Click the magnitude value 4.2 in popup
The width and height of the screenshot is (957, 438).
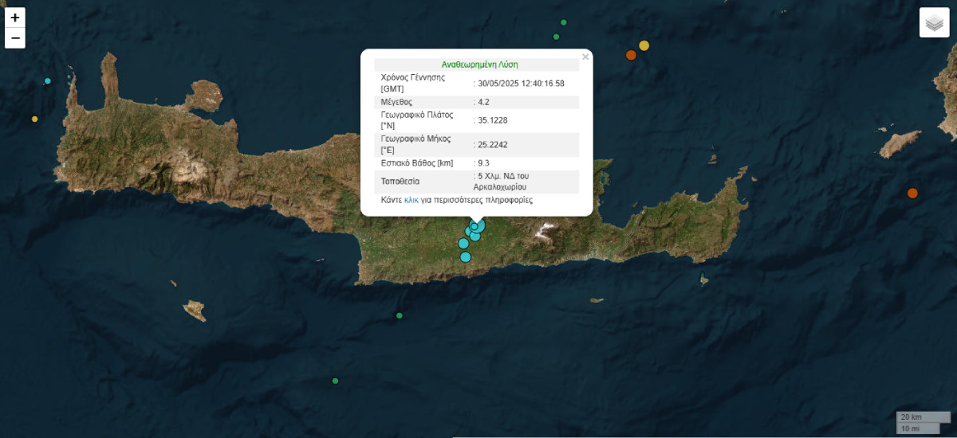485,102
